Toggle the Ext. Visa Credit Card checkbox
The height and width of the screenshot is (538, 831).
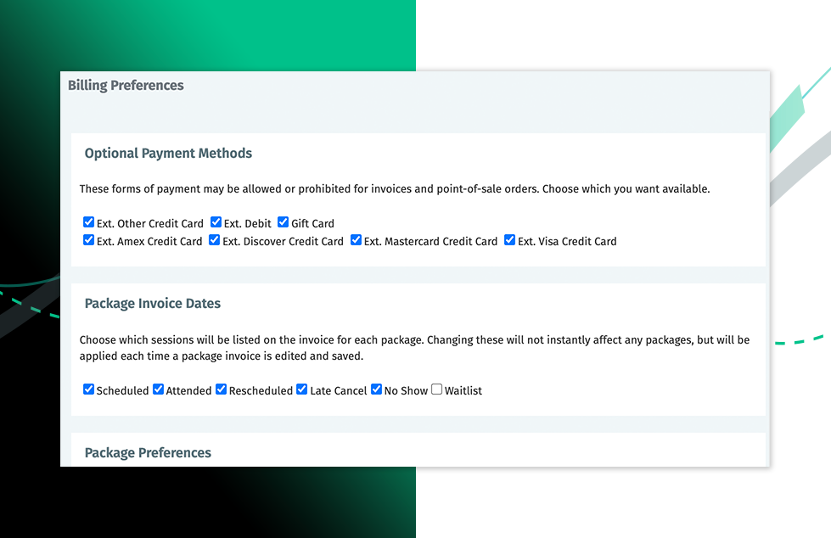pyautogui.click(x=509, y=240)
